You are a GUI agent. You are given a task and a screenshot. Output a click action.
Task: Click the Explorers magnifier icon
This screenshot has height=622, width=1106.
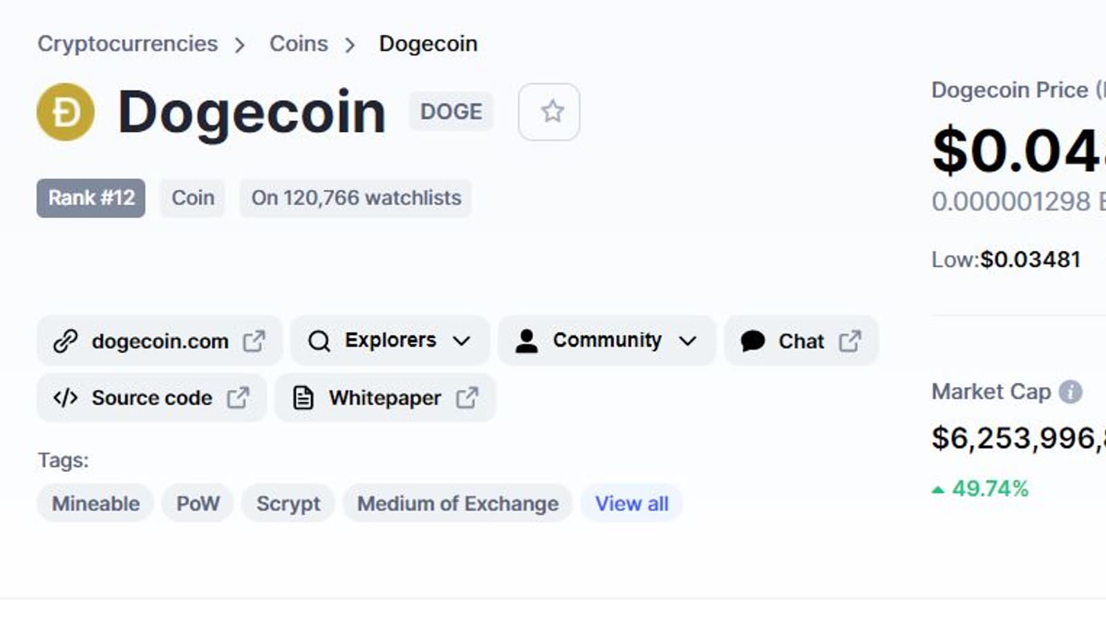(319, 341)
